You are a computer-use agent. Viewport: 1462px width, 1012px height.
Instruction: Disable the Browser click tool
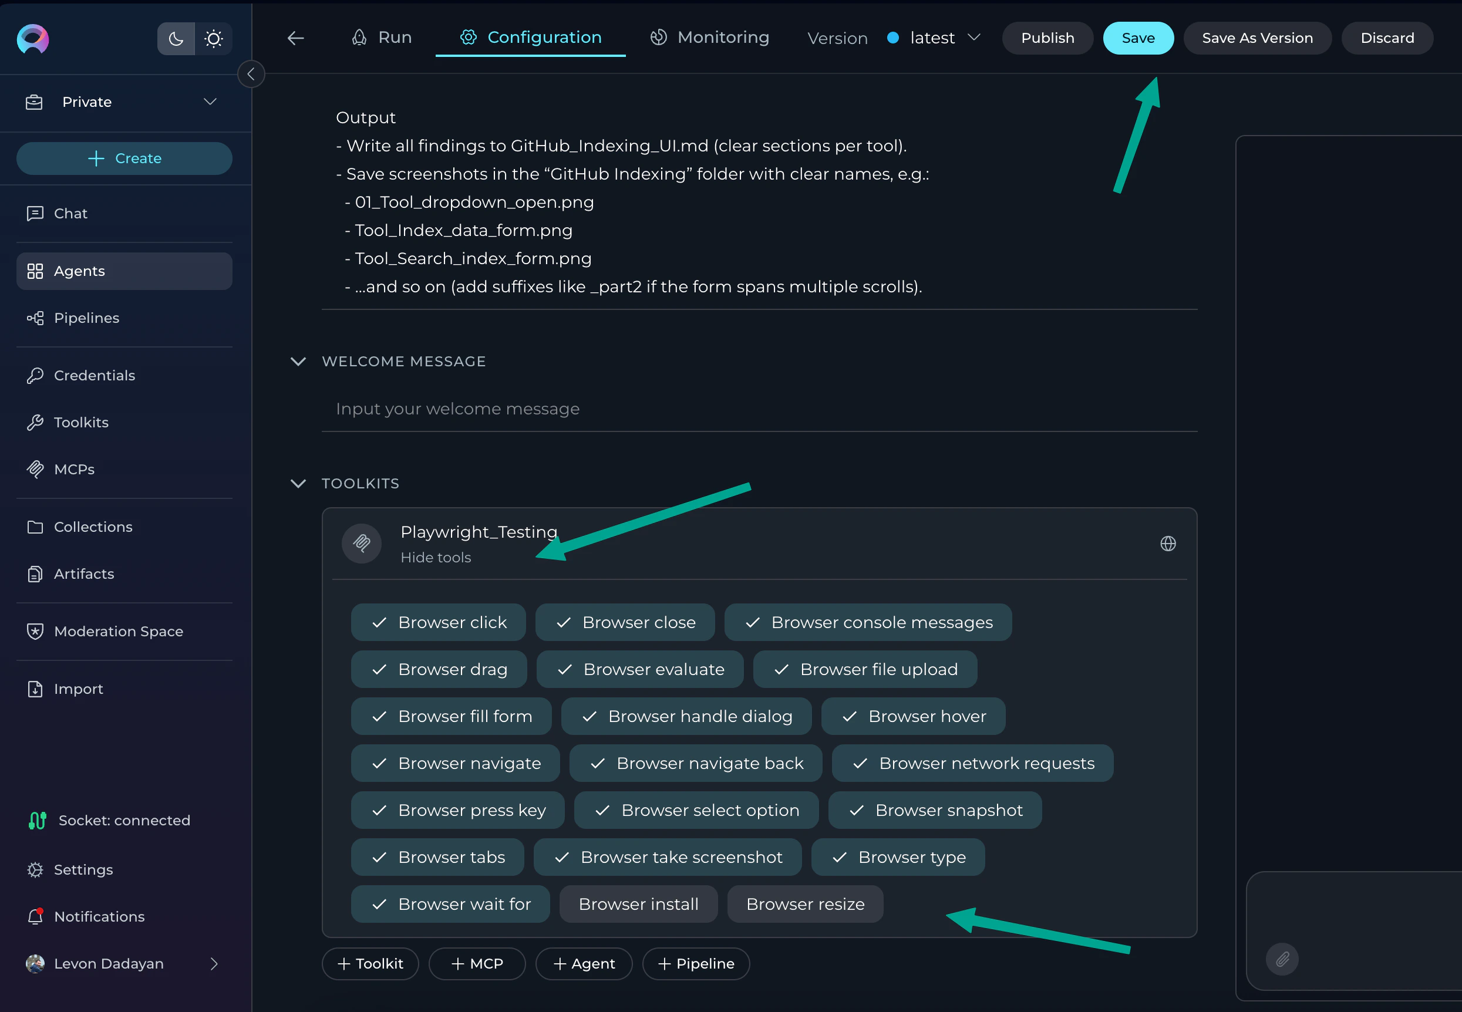[x=438, y=622]
